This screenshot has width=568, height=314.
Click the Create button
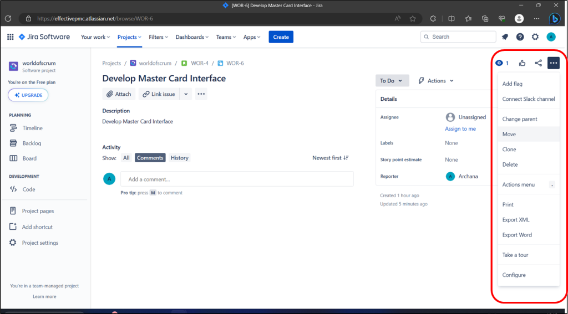(x=281, y=37)
